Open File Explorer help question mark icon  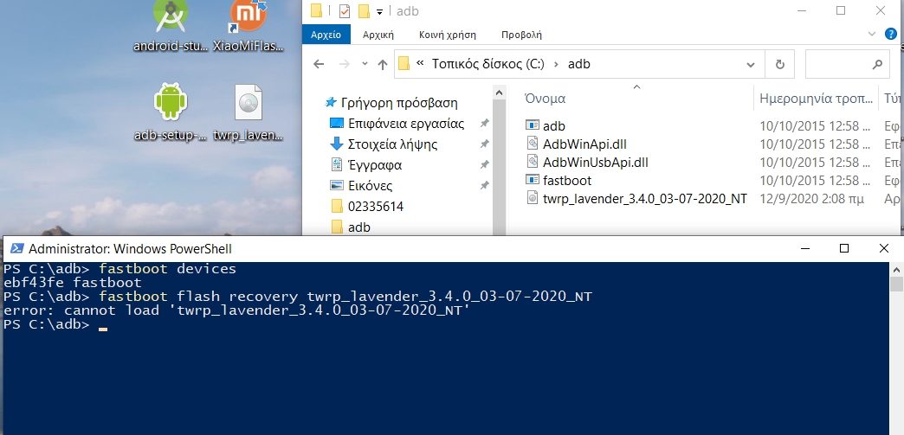point(890,35)
